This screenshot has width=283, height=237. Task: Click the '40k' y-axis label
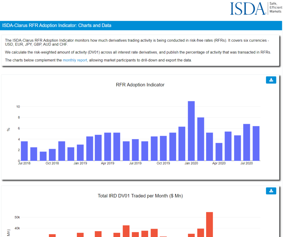coord(17,228)
